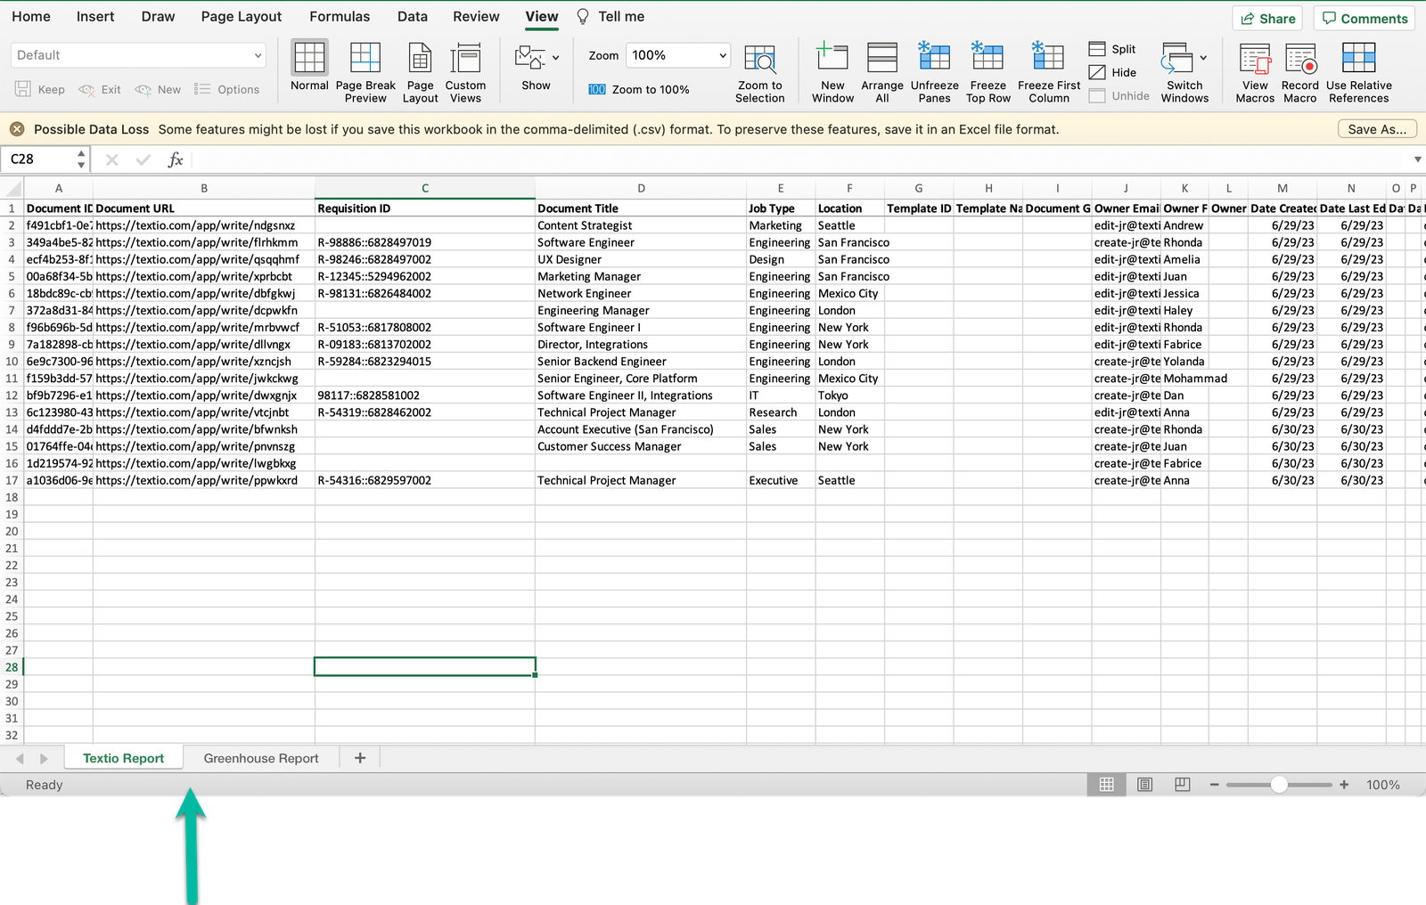Click the cancel entry X icon
The image size is (1426, 905).
(111, 159)
